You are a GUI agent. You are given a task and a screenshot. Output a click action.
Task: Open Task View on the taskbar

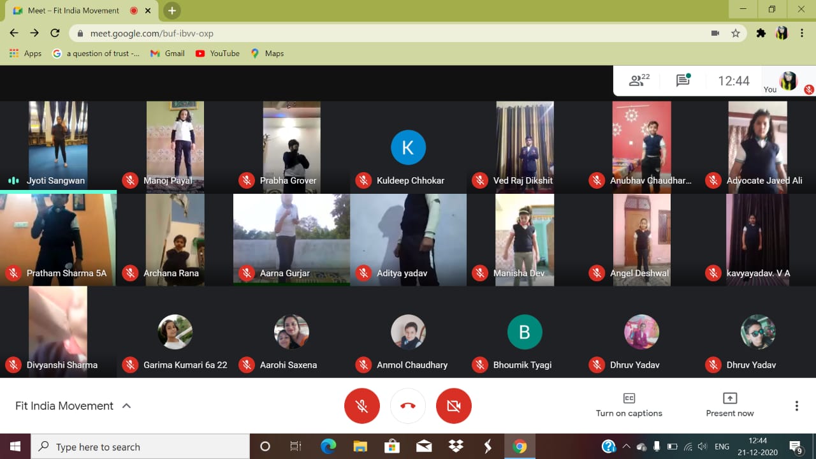click(x=296, y=446)
